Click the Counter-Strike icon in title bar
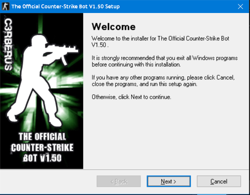250x195 pixels. [6, 7]
